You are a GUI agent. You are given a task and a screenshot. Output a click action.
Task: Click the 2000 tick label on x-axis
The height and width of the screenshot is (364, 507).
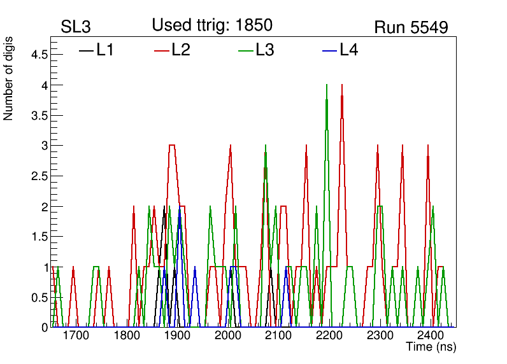tap(228, 335)
